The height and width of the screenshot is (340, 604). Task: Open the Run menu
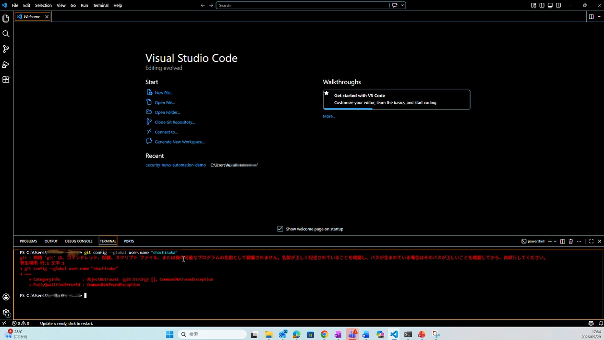pos(85,5)
